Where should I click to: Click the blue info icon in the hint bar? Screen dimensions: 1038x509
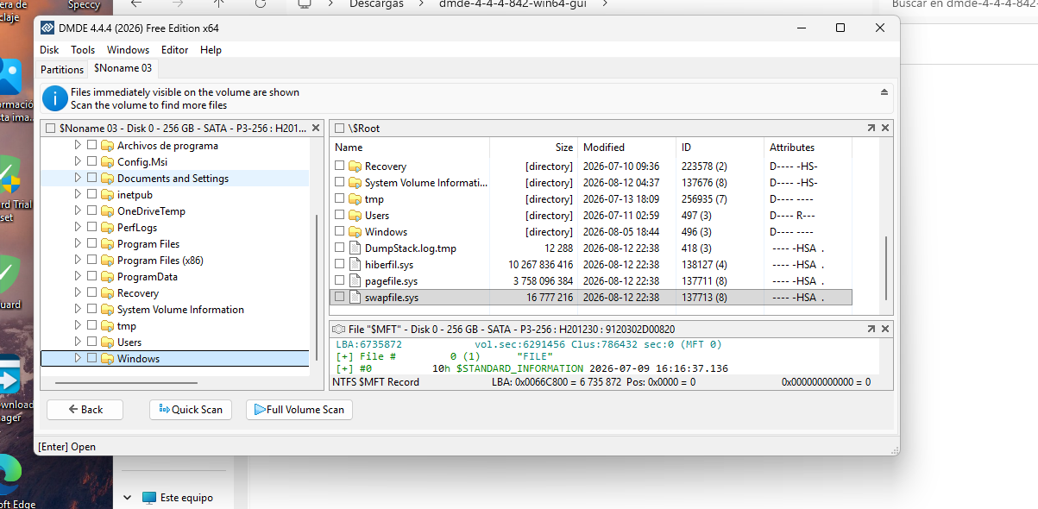(x=55, y=98)
